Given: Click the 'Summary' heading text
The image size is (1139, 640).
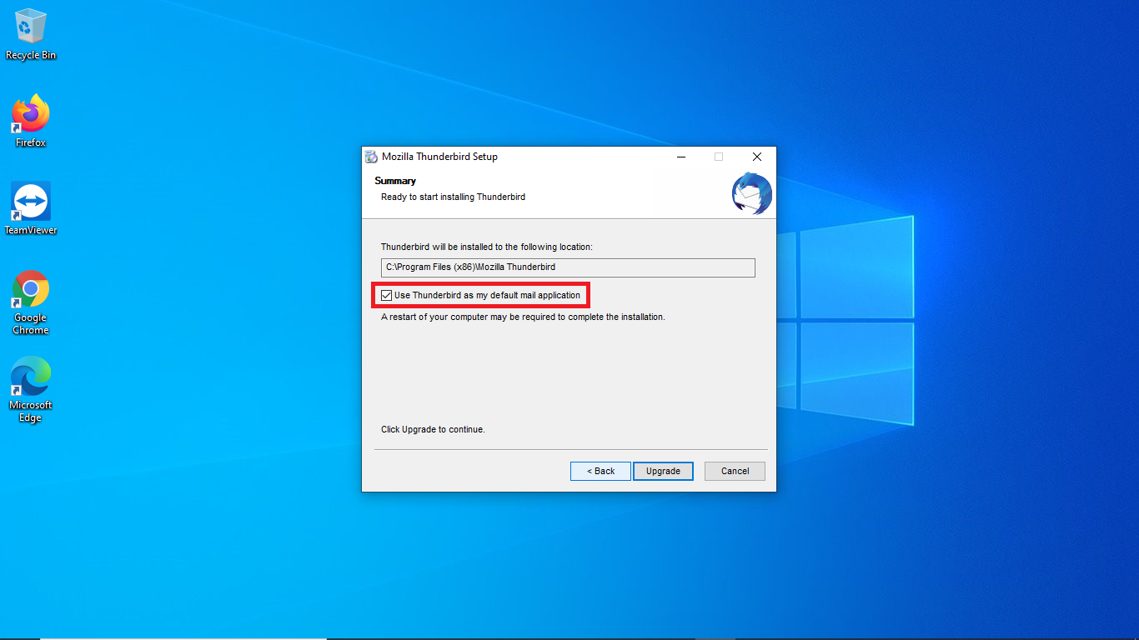Looking at the screenshot, I should click(395, 181).
